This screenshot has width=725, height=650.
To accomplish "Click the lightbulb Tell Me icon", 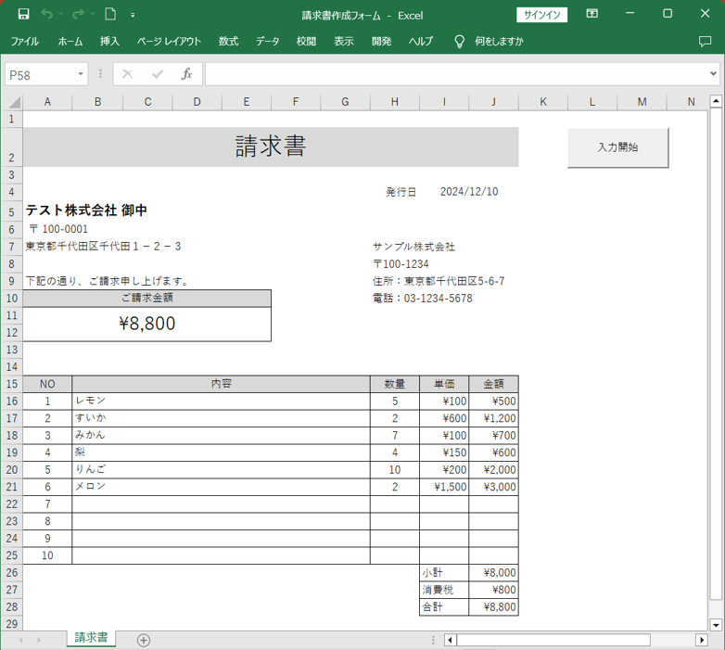I will point(459,42).
